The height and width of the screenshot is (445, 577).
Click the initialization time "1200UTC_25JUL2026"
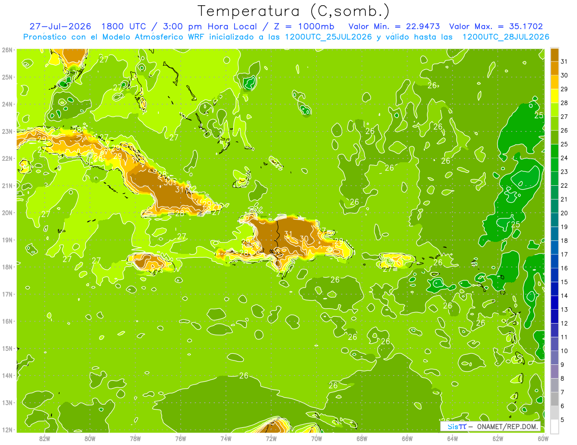[328, 37]
